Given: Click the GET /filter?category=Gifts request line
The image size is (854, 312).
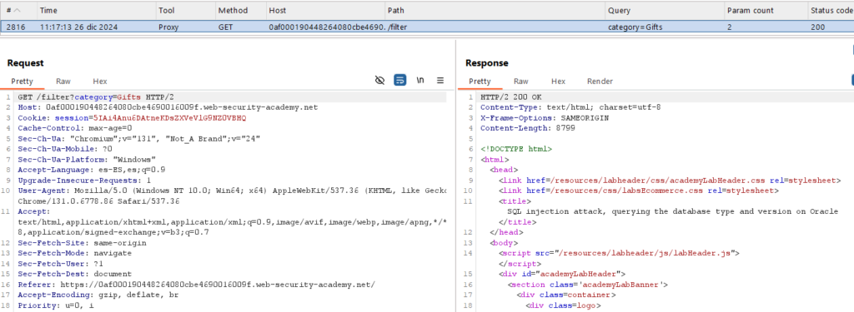Looking at the screenshot, I should point(96,97).
